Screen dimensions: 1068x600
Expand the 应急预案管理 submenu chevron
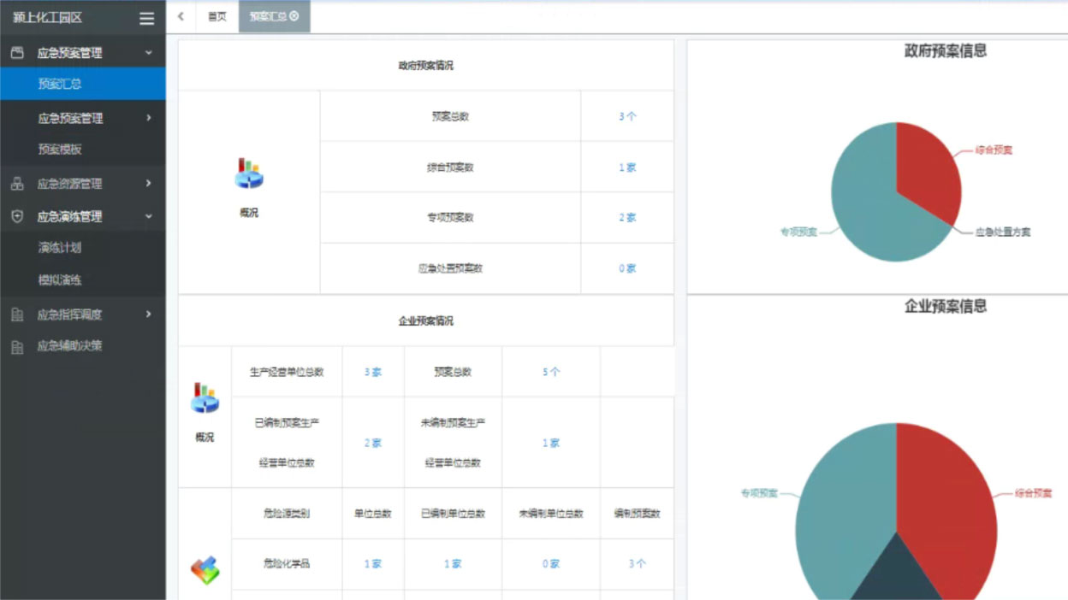coord(148,118)
